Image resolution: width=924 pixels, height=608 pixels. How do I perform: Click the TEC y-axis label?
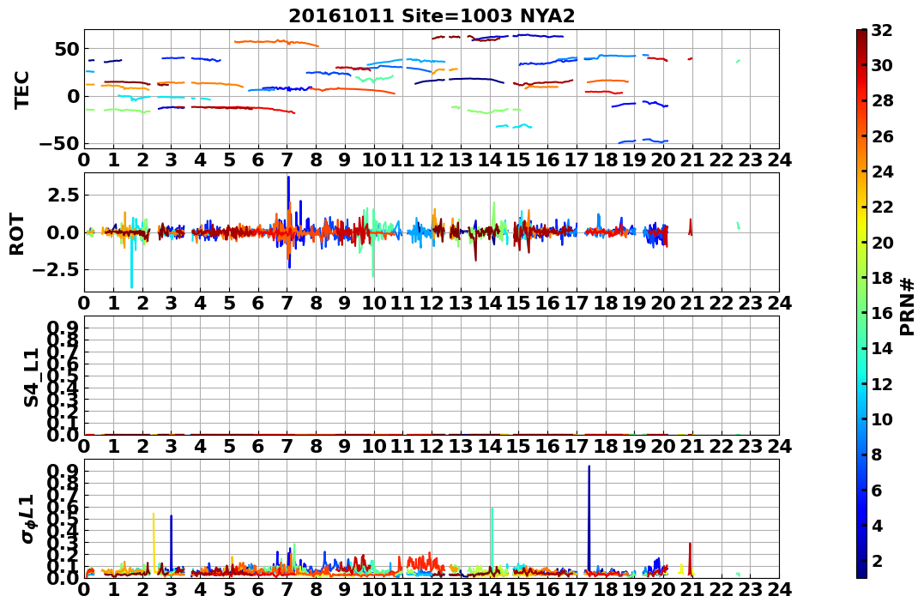pos(21,90)
